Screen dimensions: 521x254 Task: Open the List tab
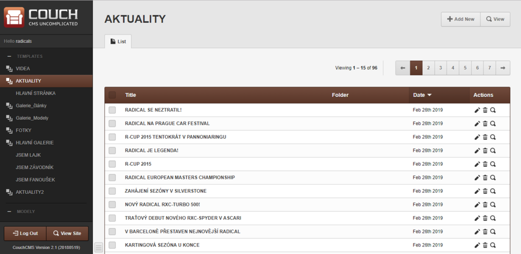(118, 41)
